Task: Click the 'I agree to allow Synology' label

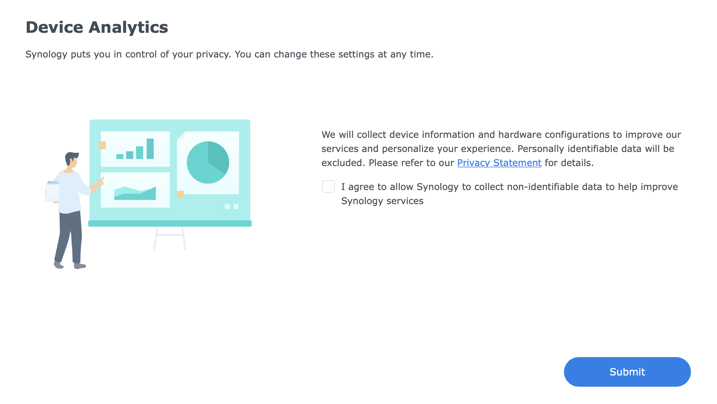Action: pos(509,194)
